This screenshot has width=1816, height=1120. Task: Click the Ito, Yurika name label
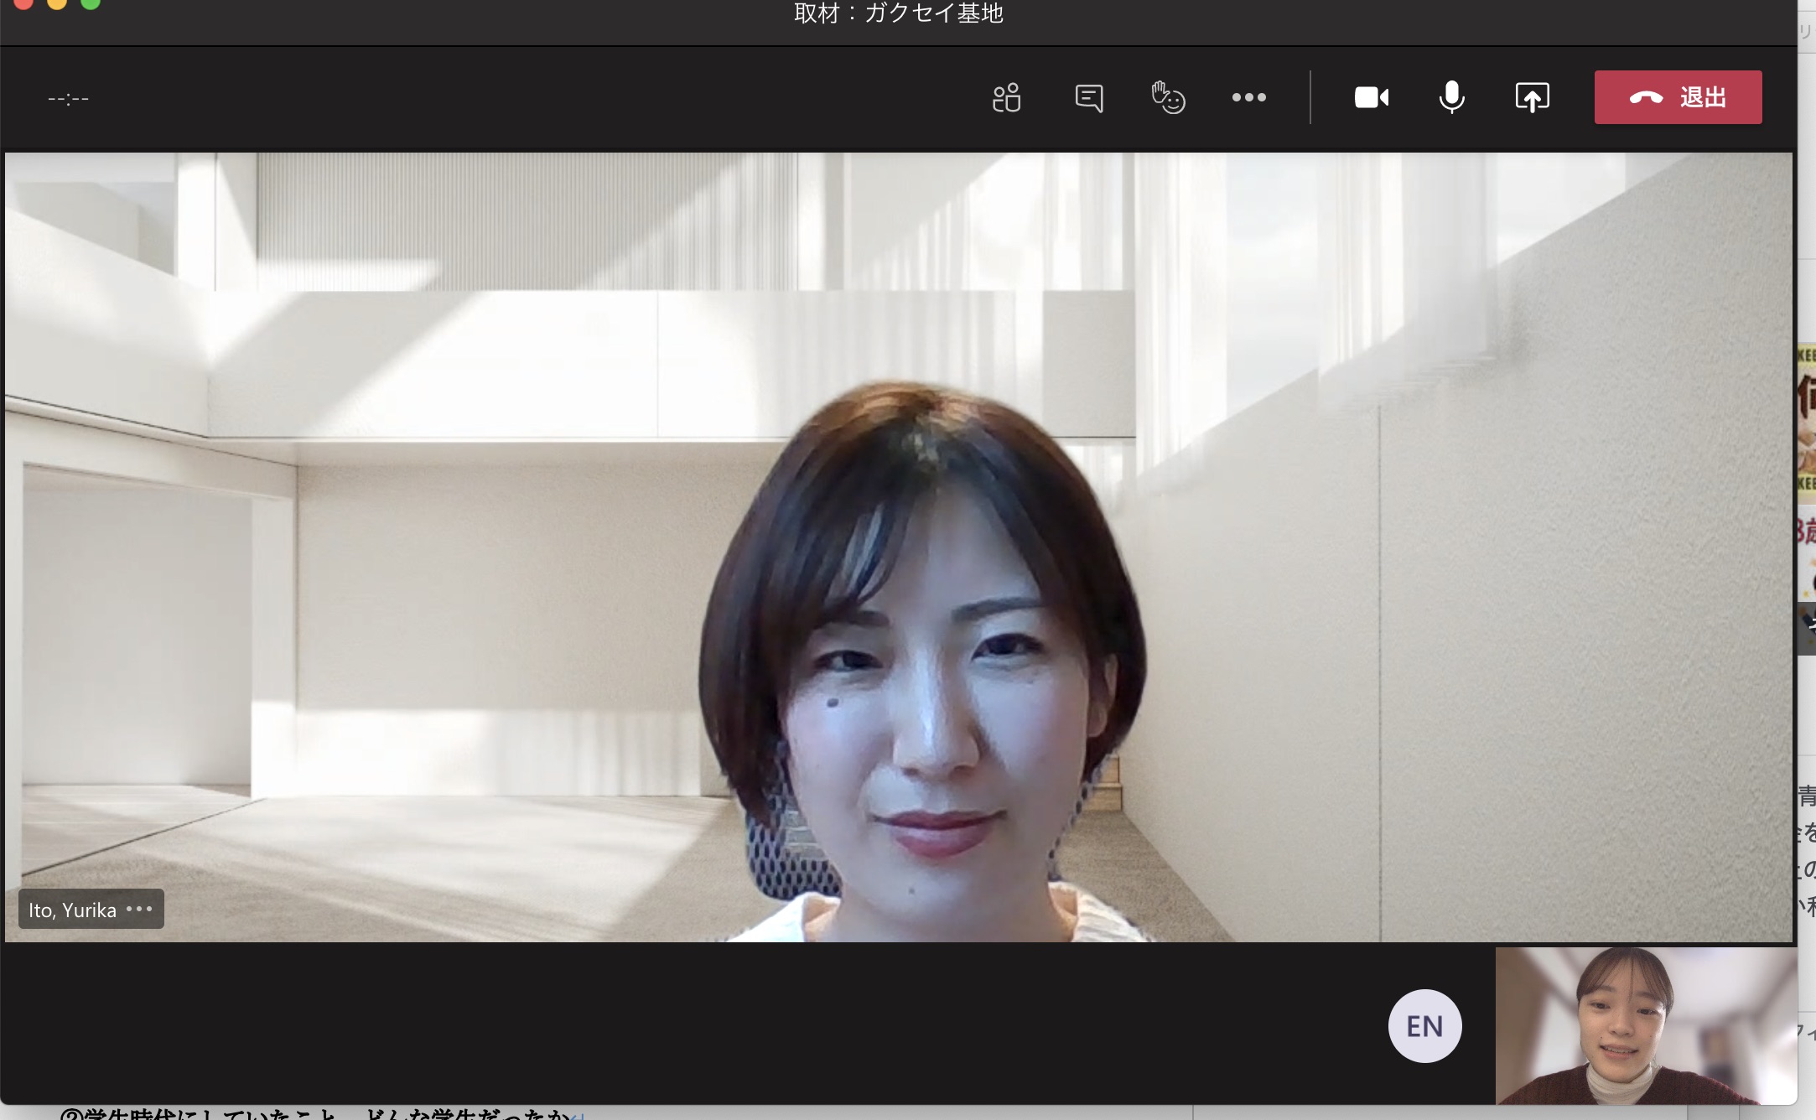click(72, 910)
